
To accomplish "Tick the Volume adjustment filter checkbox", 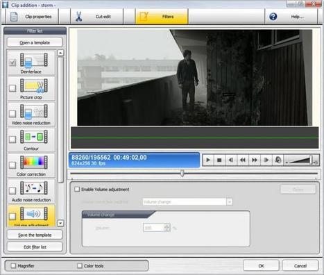I will [x=12, y=216].
